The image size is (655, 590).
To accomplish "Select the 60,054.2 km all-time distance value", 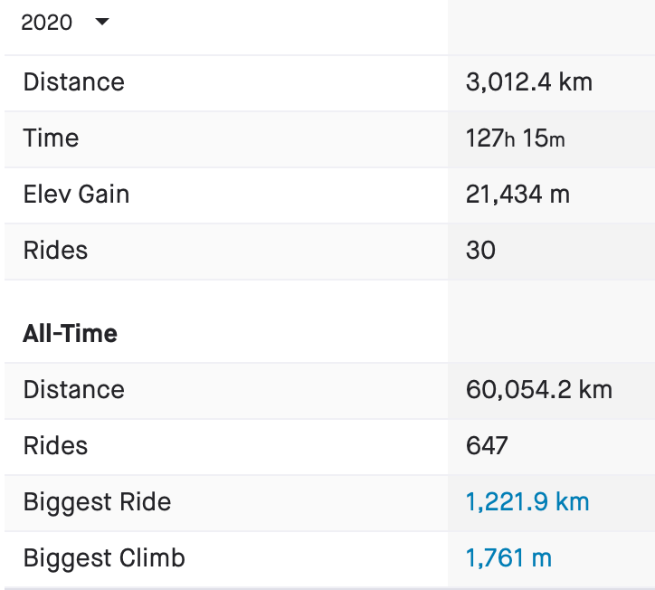I will 538,390.
